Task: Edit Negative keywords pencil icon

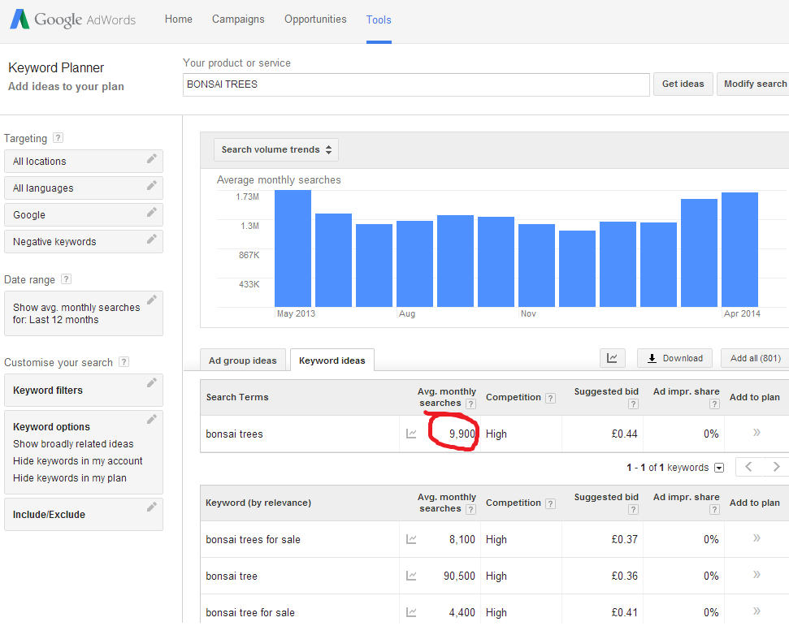Action: (x=151, y=239)
